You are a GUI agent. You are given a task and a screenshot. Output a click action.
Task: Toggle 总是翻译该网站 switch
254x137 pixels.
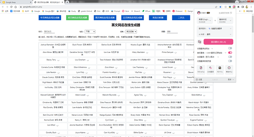230,48
